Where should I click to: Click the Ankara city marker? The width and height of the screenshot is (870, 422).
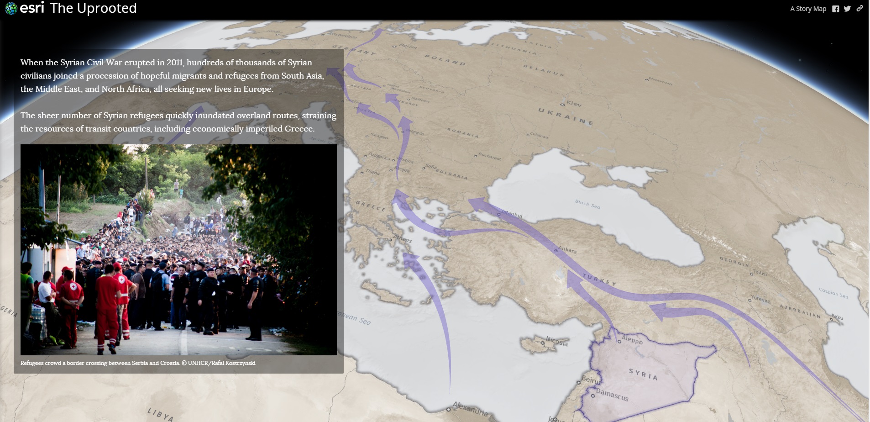[x=556, y=250]
